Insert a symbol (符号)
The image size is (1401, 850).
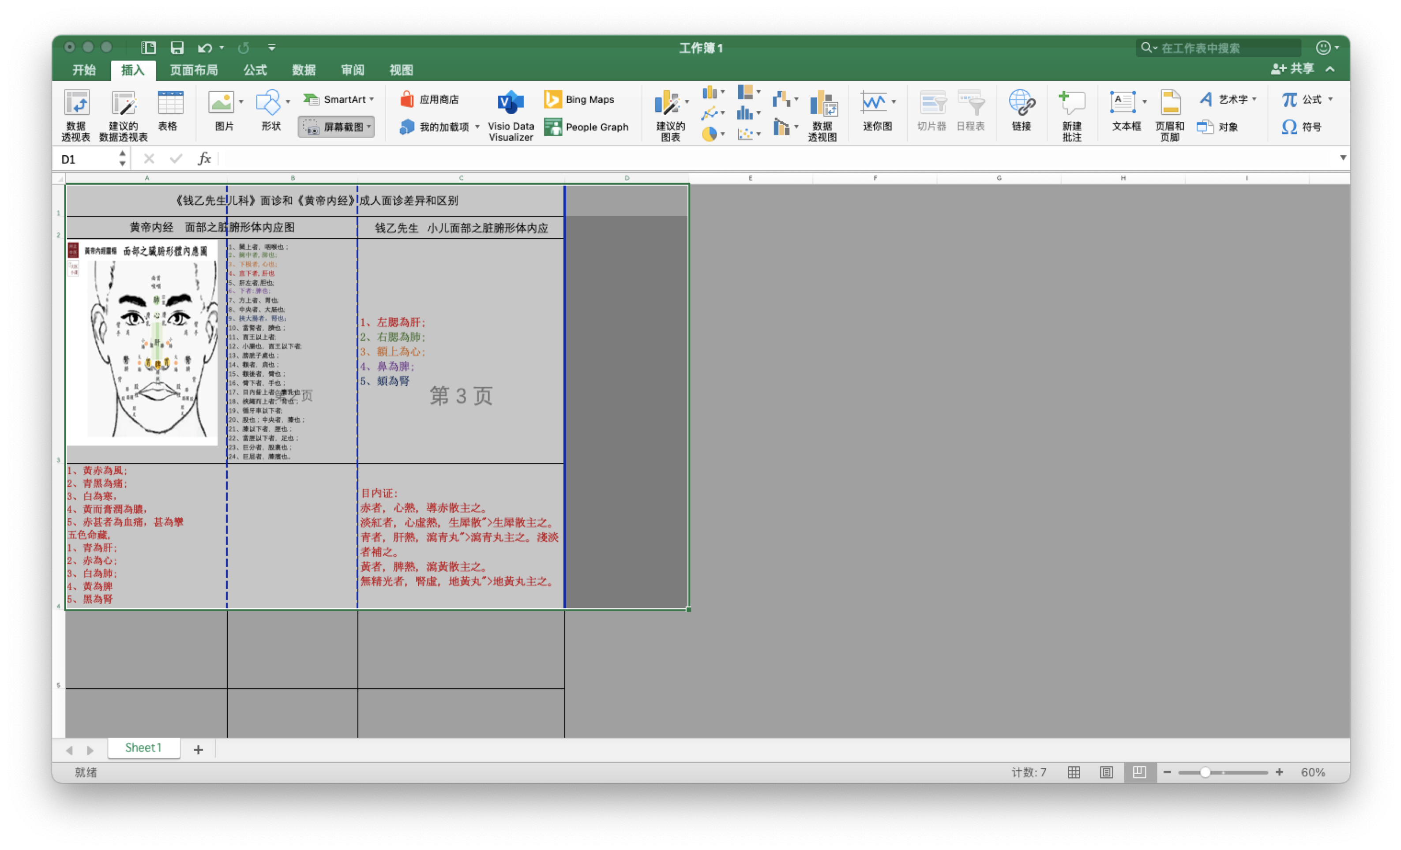[x=1301, y=127]
